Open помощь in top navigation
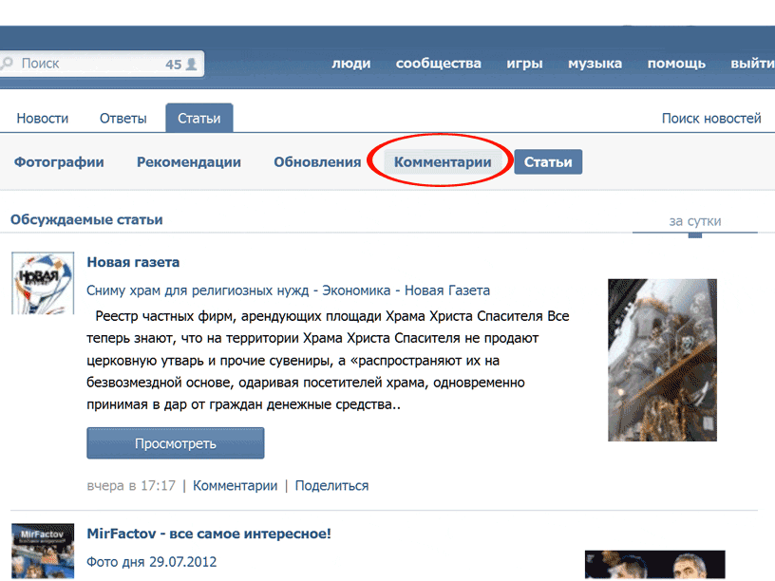775x581 pixels. [676, 64]
